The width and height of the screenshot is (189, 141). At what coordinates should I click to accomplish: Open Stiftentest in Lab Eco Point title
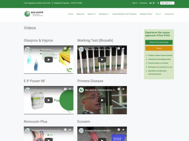pos(98,49)
